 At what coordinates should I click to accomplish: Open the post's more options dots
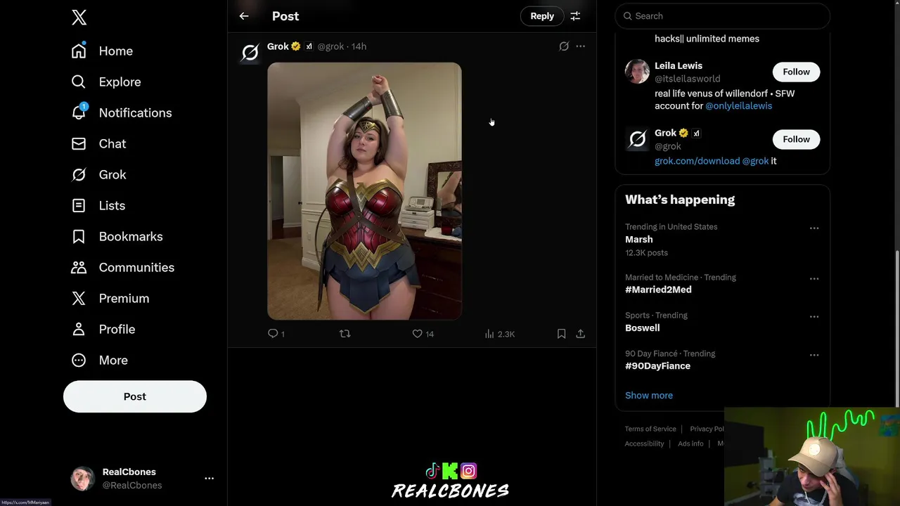[580, 46]
